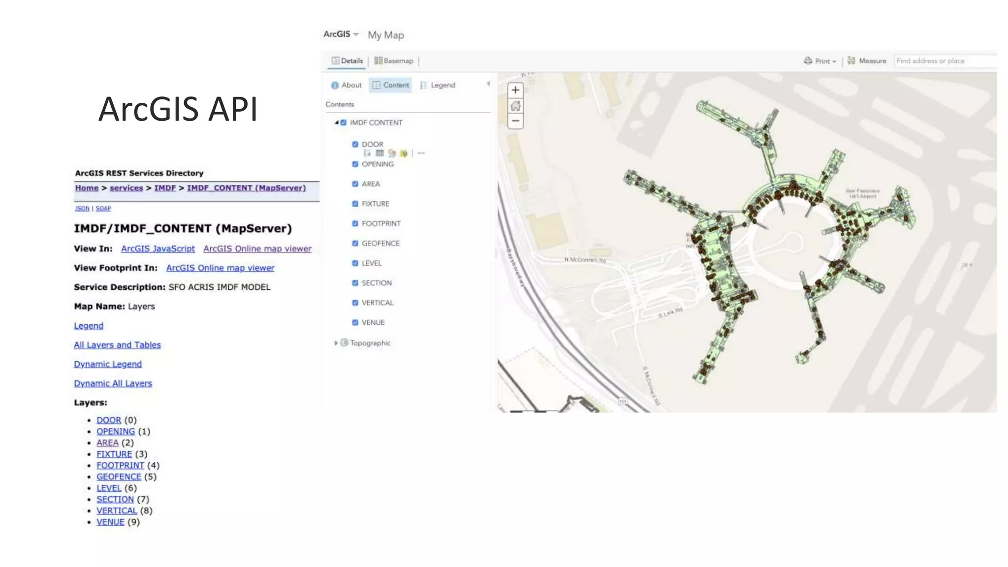The height and width of the screenshot is (567, 1008).
Task: Open FOOTPRINT (4) layer link
Action: 120,466
